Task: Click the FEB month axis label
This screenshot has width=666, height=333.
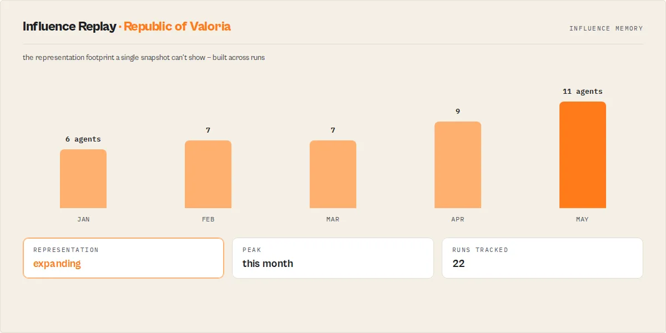Action: point(208,219)
